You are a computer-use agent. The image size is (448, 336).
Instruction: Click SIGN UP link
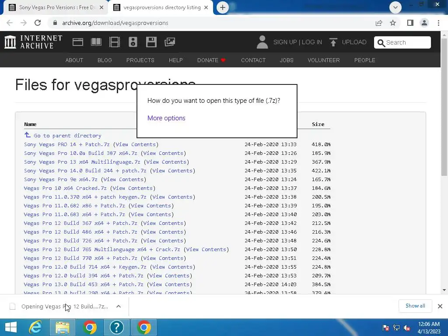tap(285, 42)
